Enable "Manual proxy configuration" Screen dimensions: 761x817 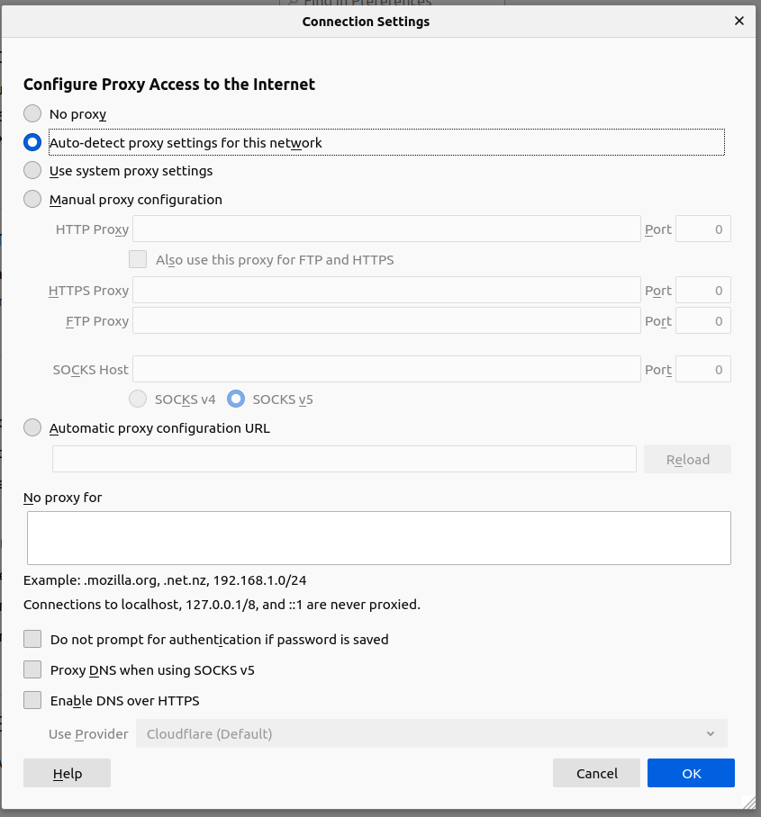[32, 199]
